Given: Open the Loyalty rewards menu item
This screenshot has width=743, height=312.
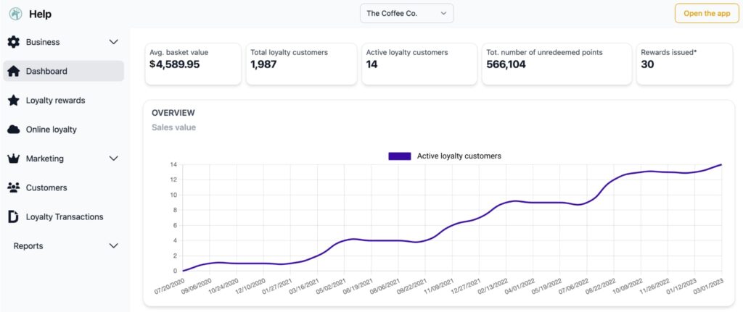Looking at the screenshot, I should coord(55,100).
